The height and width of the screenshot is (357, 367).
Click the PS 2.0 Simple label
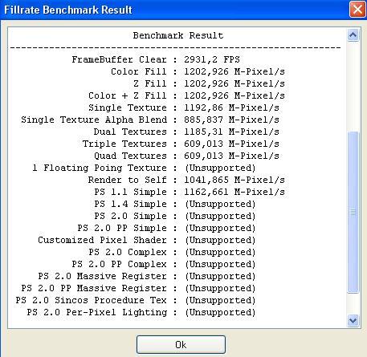[130, 216]
